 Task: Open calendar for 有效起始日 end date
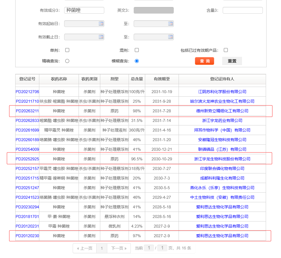coord(170,23)
